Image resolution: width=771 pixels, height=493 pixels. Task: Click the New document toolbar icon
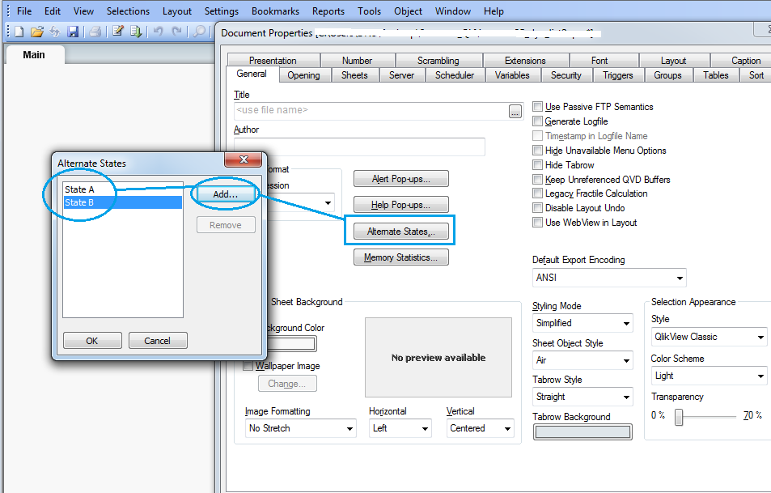click(x=19, y=32)
